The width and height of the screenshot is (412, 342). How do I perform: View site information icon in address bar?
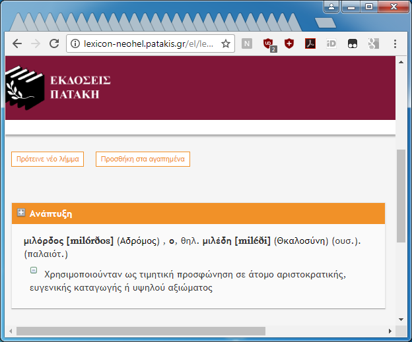pyautogui.click(x=75, y=43)
